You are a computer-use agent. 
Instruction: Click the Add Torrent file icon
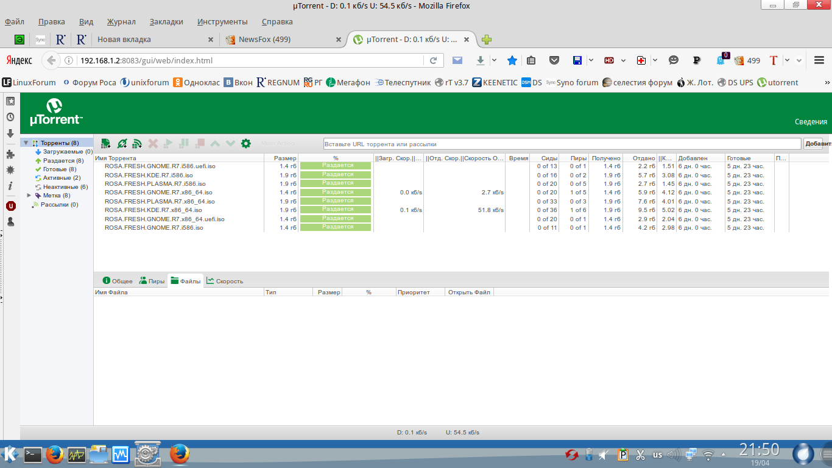(106, 144)
